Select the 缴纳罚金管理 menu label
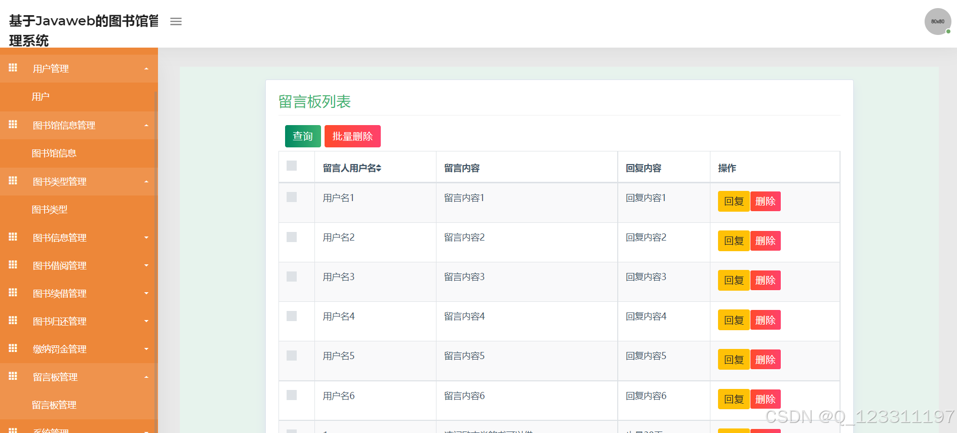The image size is (957, 433). coord(60,349)
